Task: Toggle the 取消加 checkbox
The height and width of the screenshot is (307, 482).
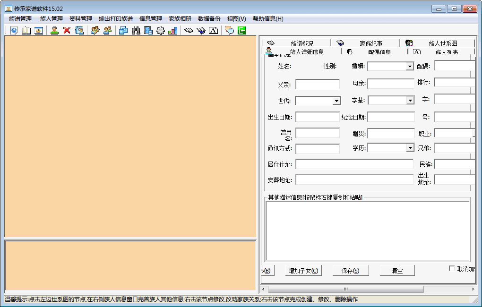Action: pos(452,268)
